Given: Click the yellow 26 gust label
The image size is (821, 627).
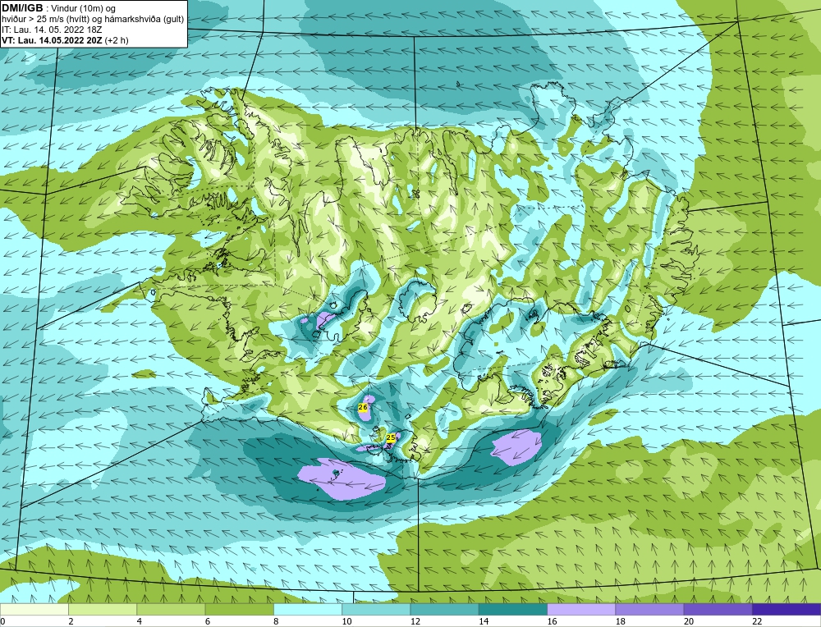Looking at the screenshot, I should 363,407.
